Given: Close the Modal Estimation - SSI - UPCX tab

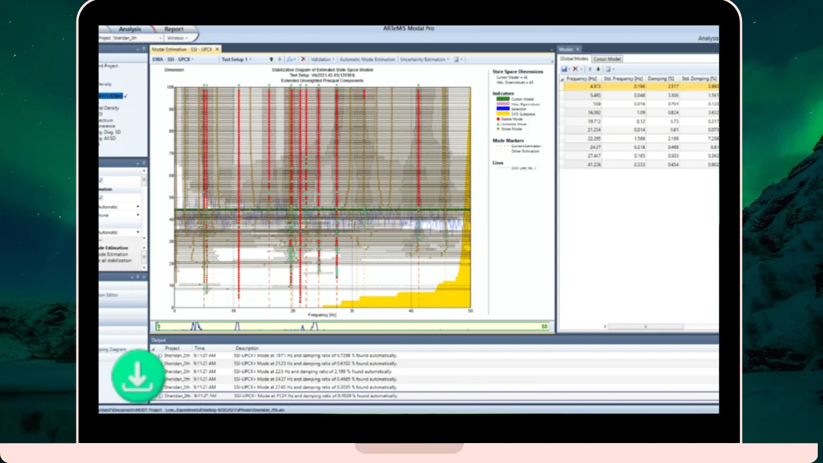Looking at the screenshot, I should point(217,49).
